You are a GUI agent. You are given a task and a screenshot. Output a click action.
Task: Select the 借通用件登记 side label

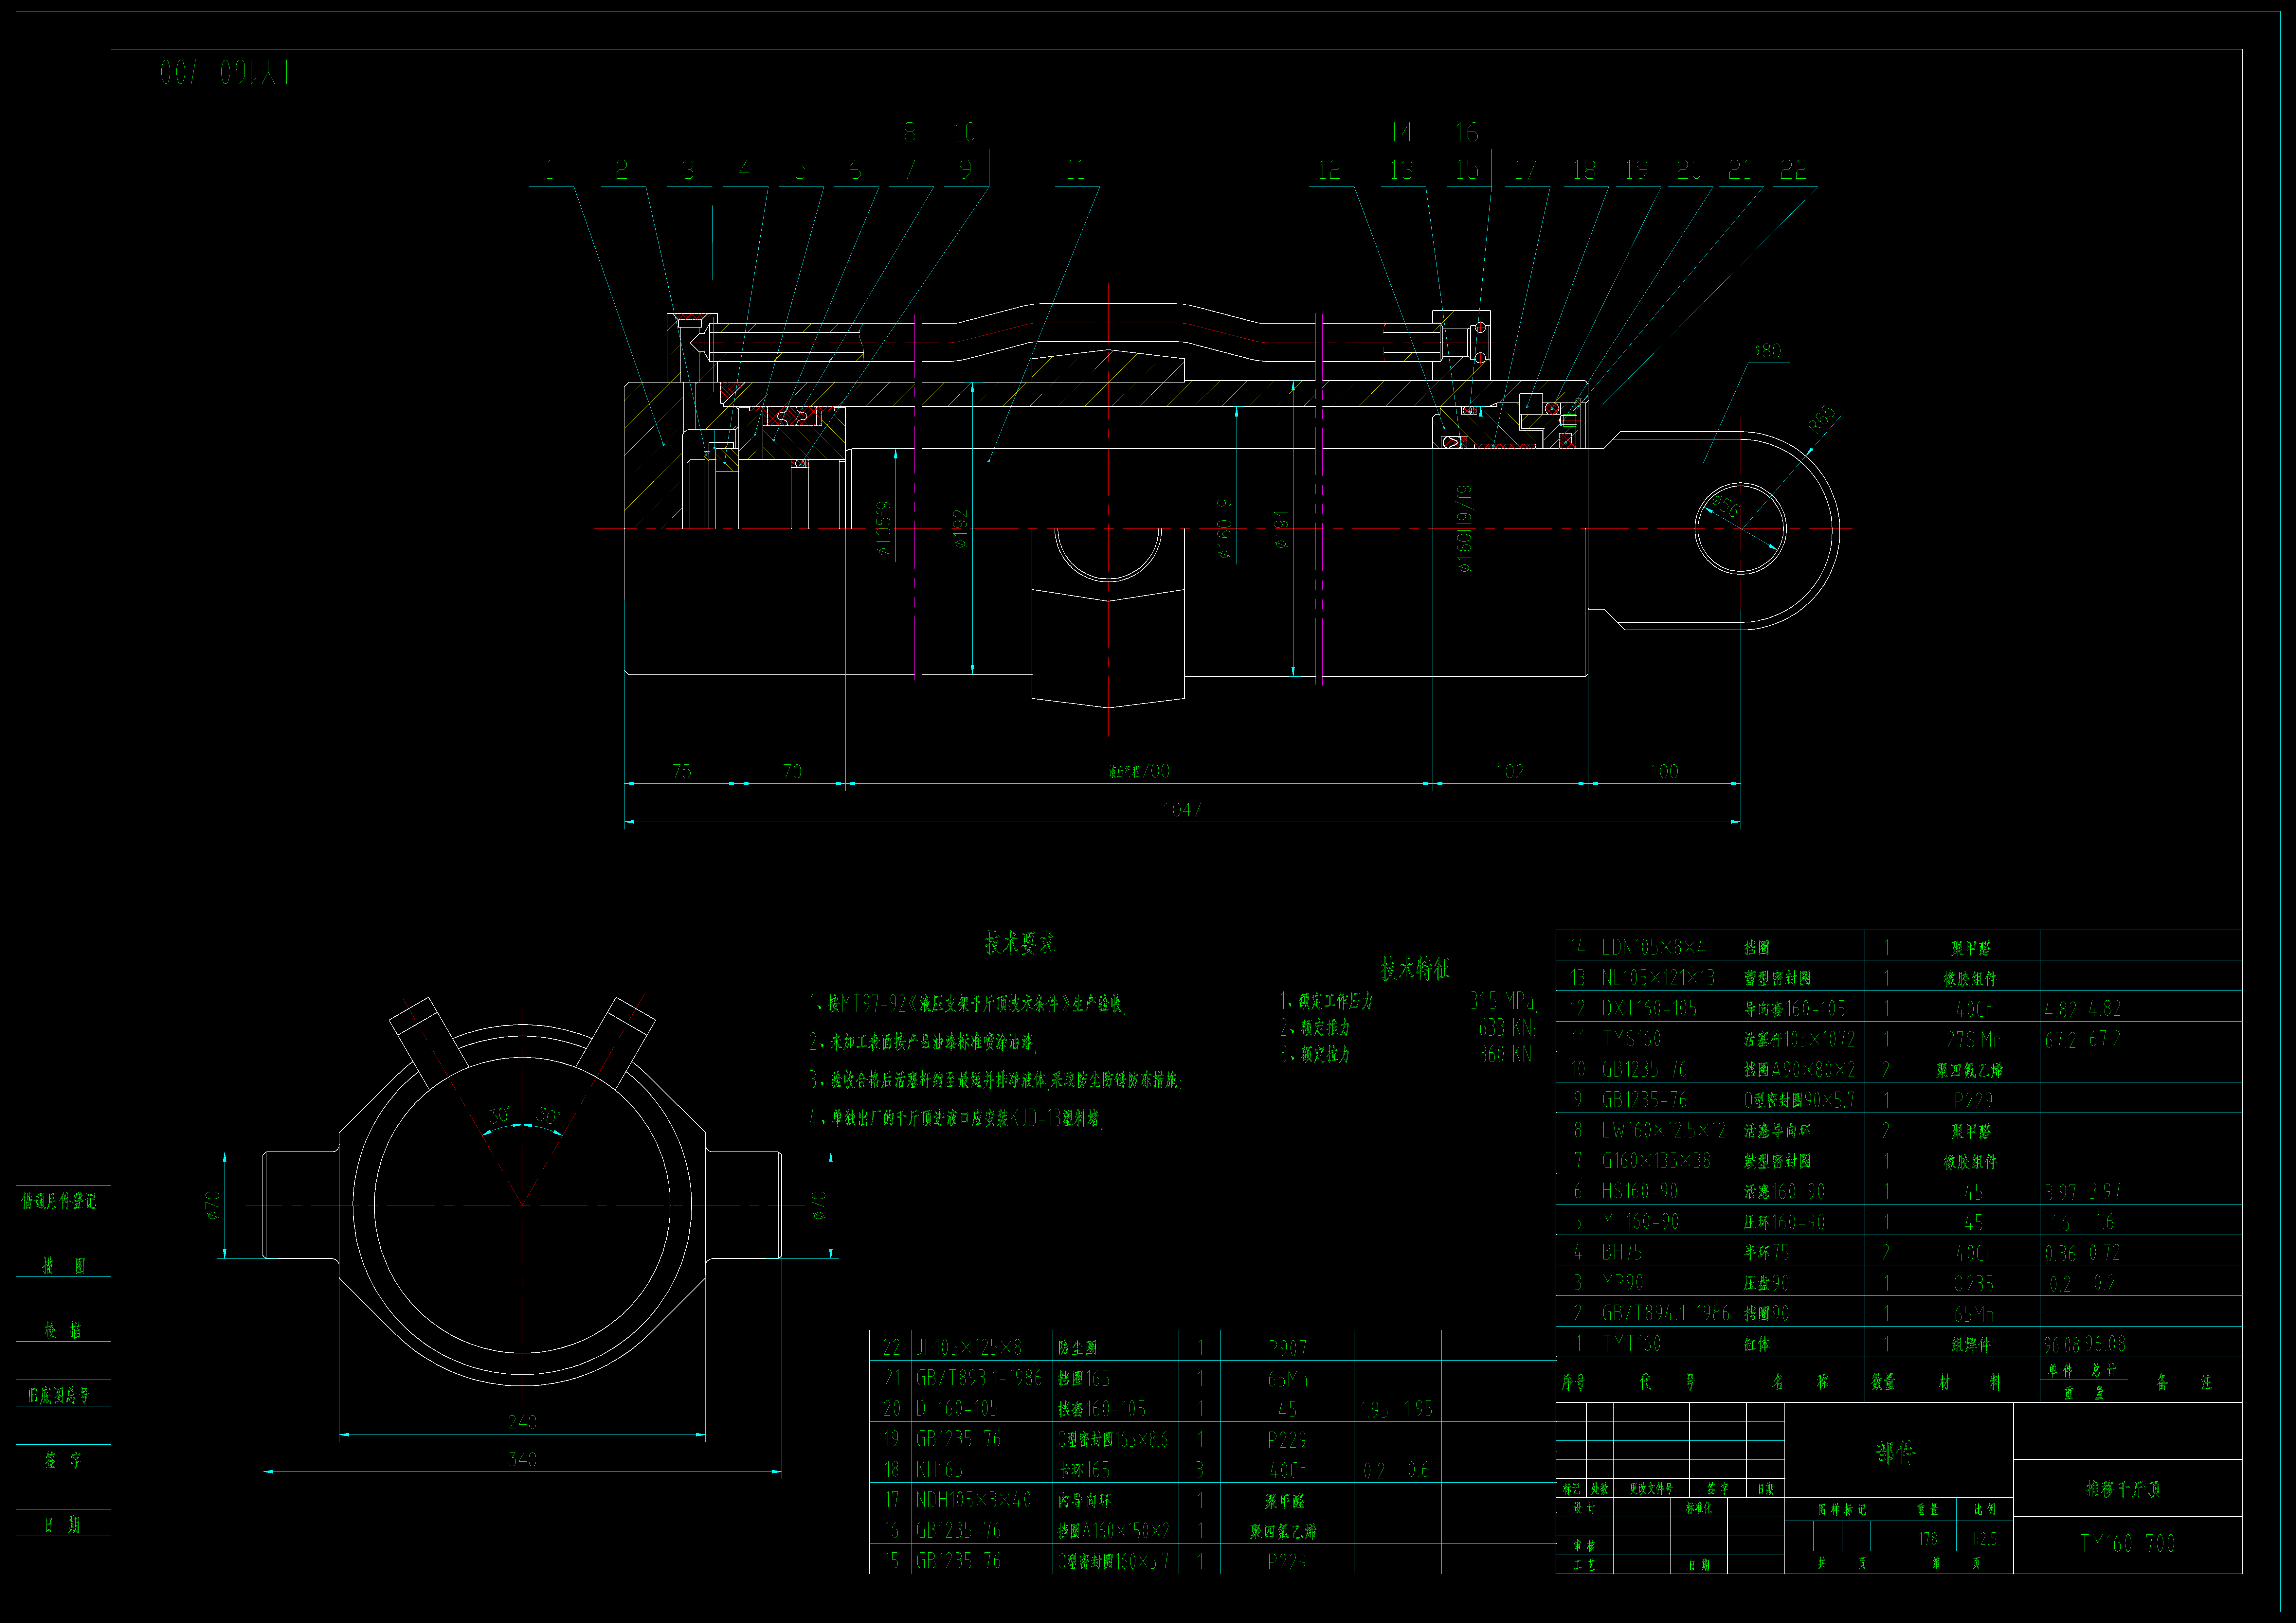[59, 1201]
